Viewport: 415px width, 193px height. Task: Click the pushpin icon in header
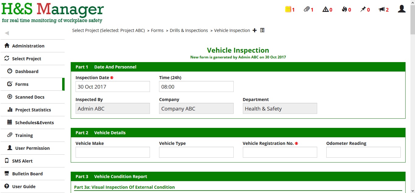point(363,9)
